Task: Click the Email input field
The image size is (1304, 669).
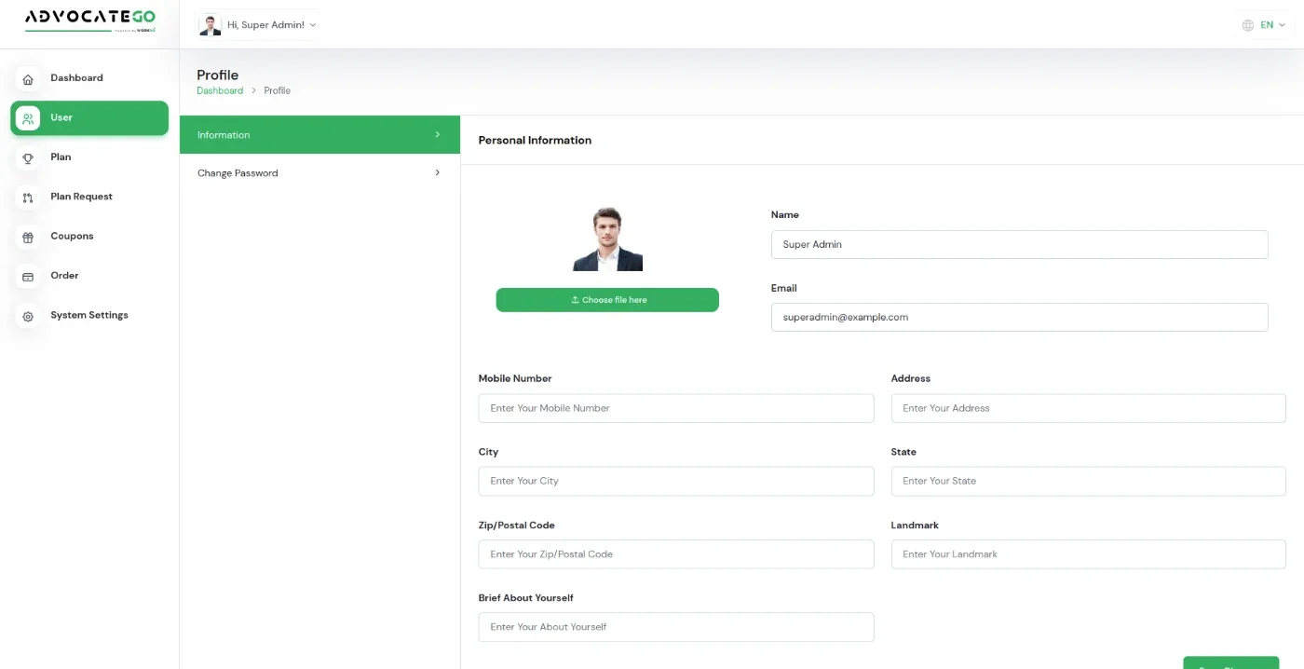Action: (x=1020, y=318)
